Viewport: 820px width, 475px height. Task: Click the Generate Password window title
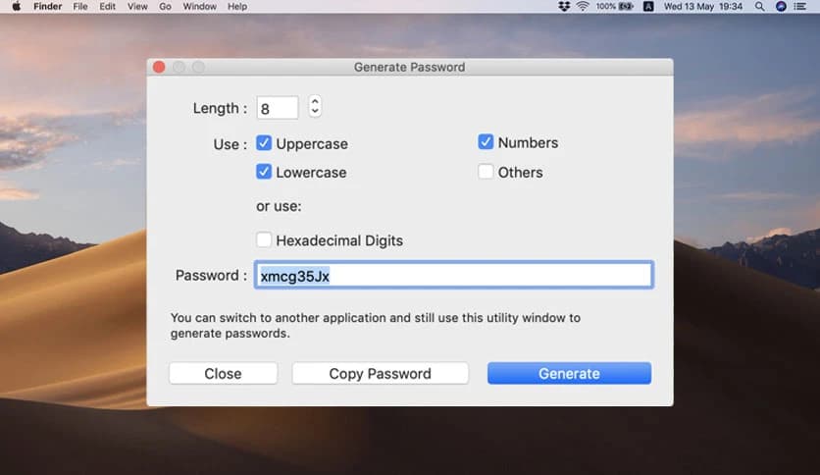409,67
